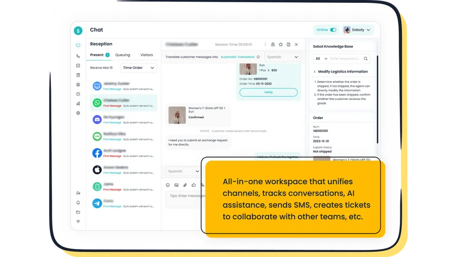
Task: Click product thumbnail in the order card
Action: coord(248,69)
